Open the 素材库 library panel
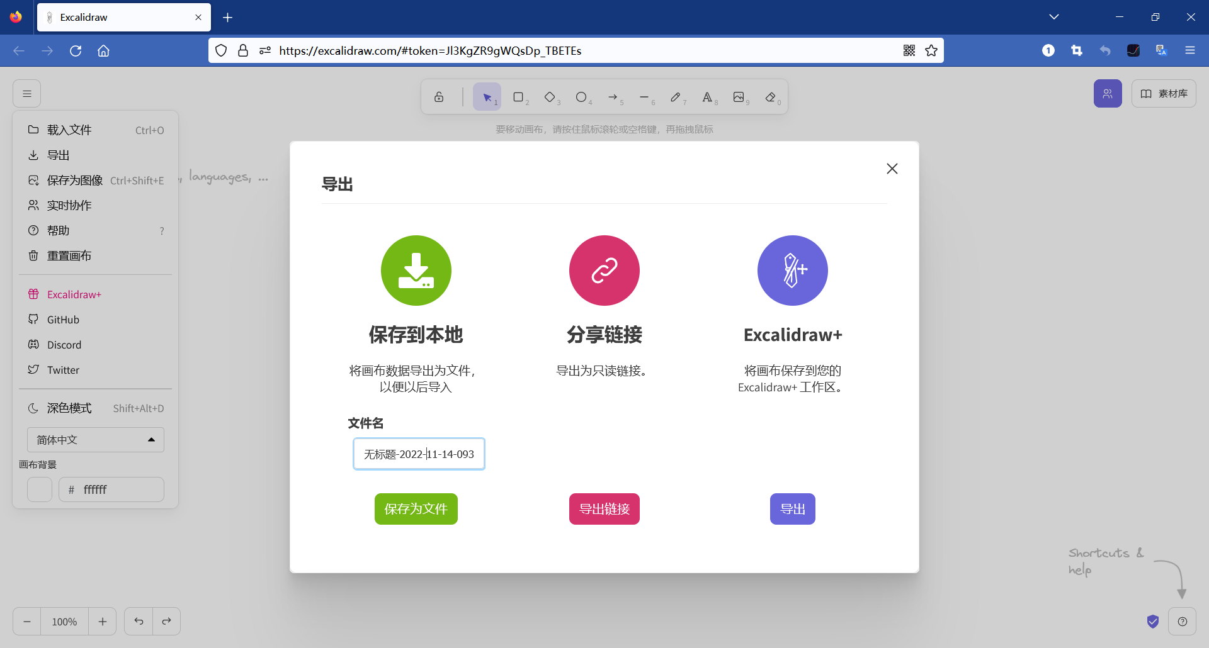 click(1164, 94)
